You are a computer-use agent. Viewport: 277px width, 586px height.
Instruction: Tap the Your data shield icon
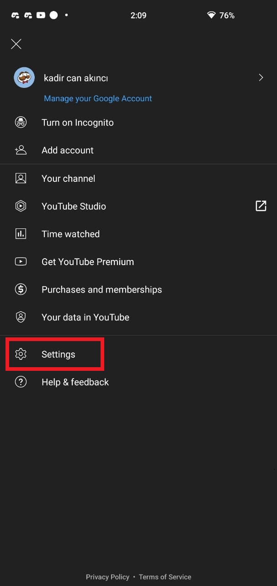21,317
